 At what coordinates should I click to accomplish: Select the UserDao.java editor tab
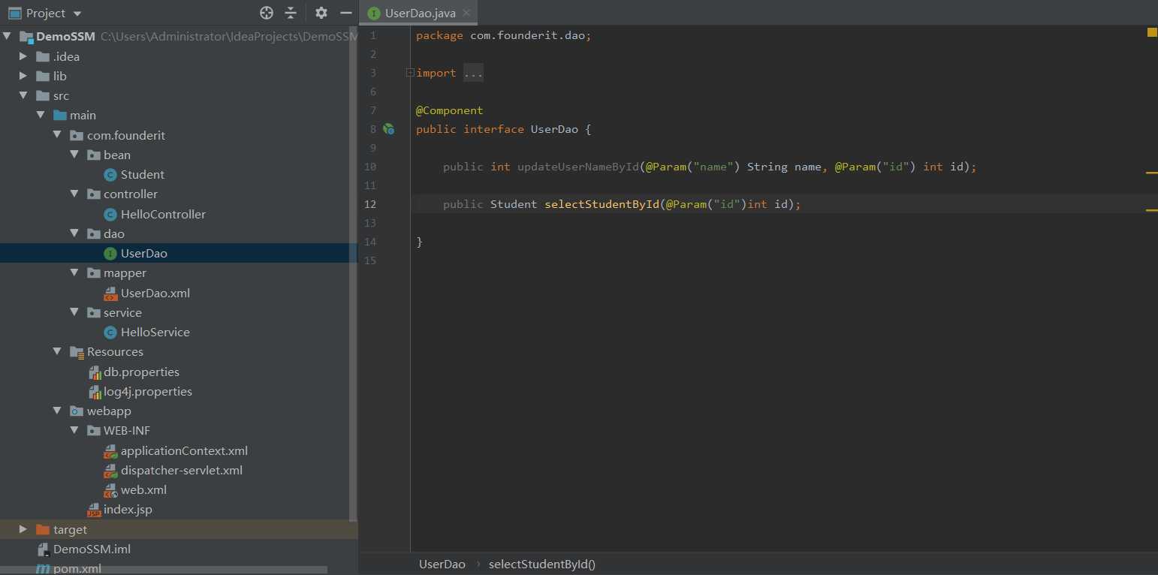coord(419,13)
